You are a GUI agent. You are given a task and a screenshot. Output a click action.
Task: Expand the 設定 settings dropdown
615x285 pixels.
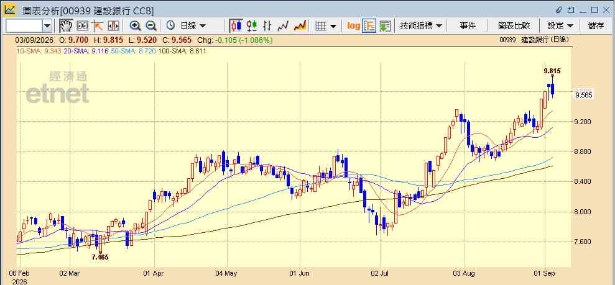[x=560, y=26]
